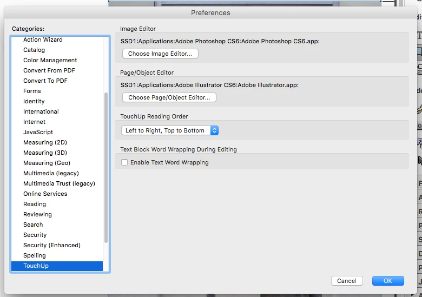Click the Categories list scrollbar
The image size is (422, 297).
coord(105,168)
